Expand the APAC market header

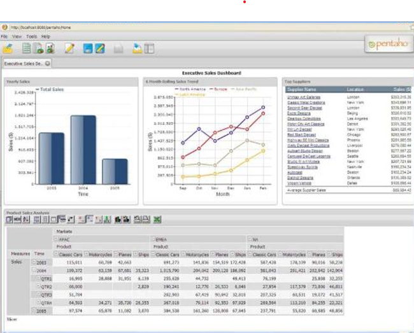[55, 239]
